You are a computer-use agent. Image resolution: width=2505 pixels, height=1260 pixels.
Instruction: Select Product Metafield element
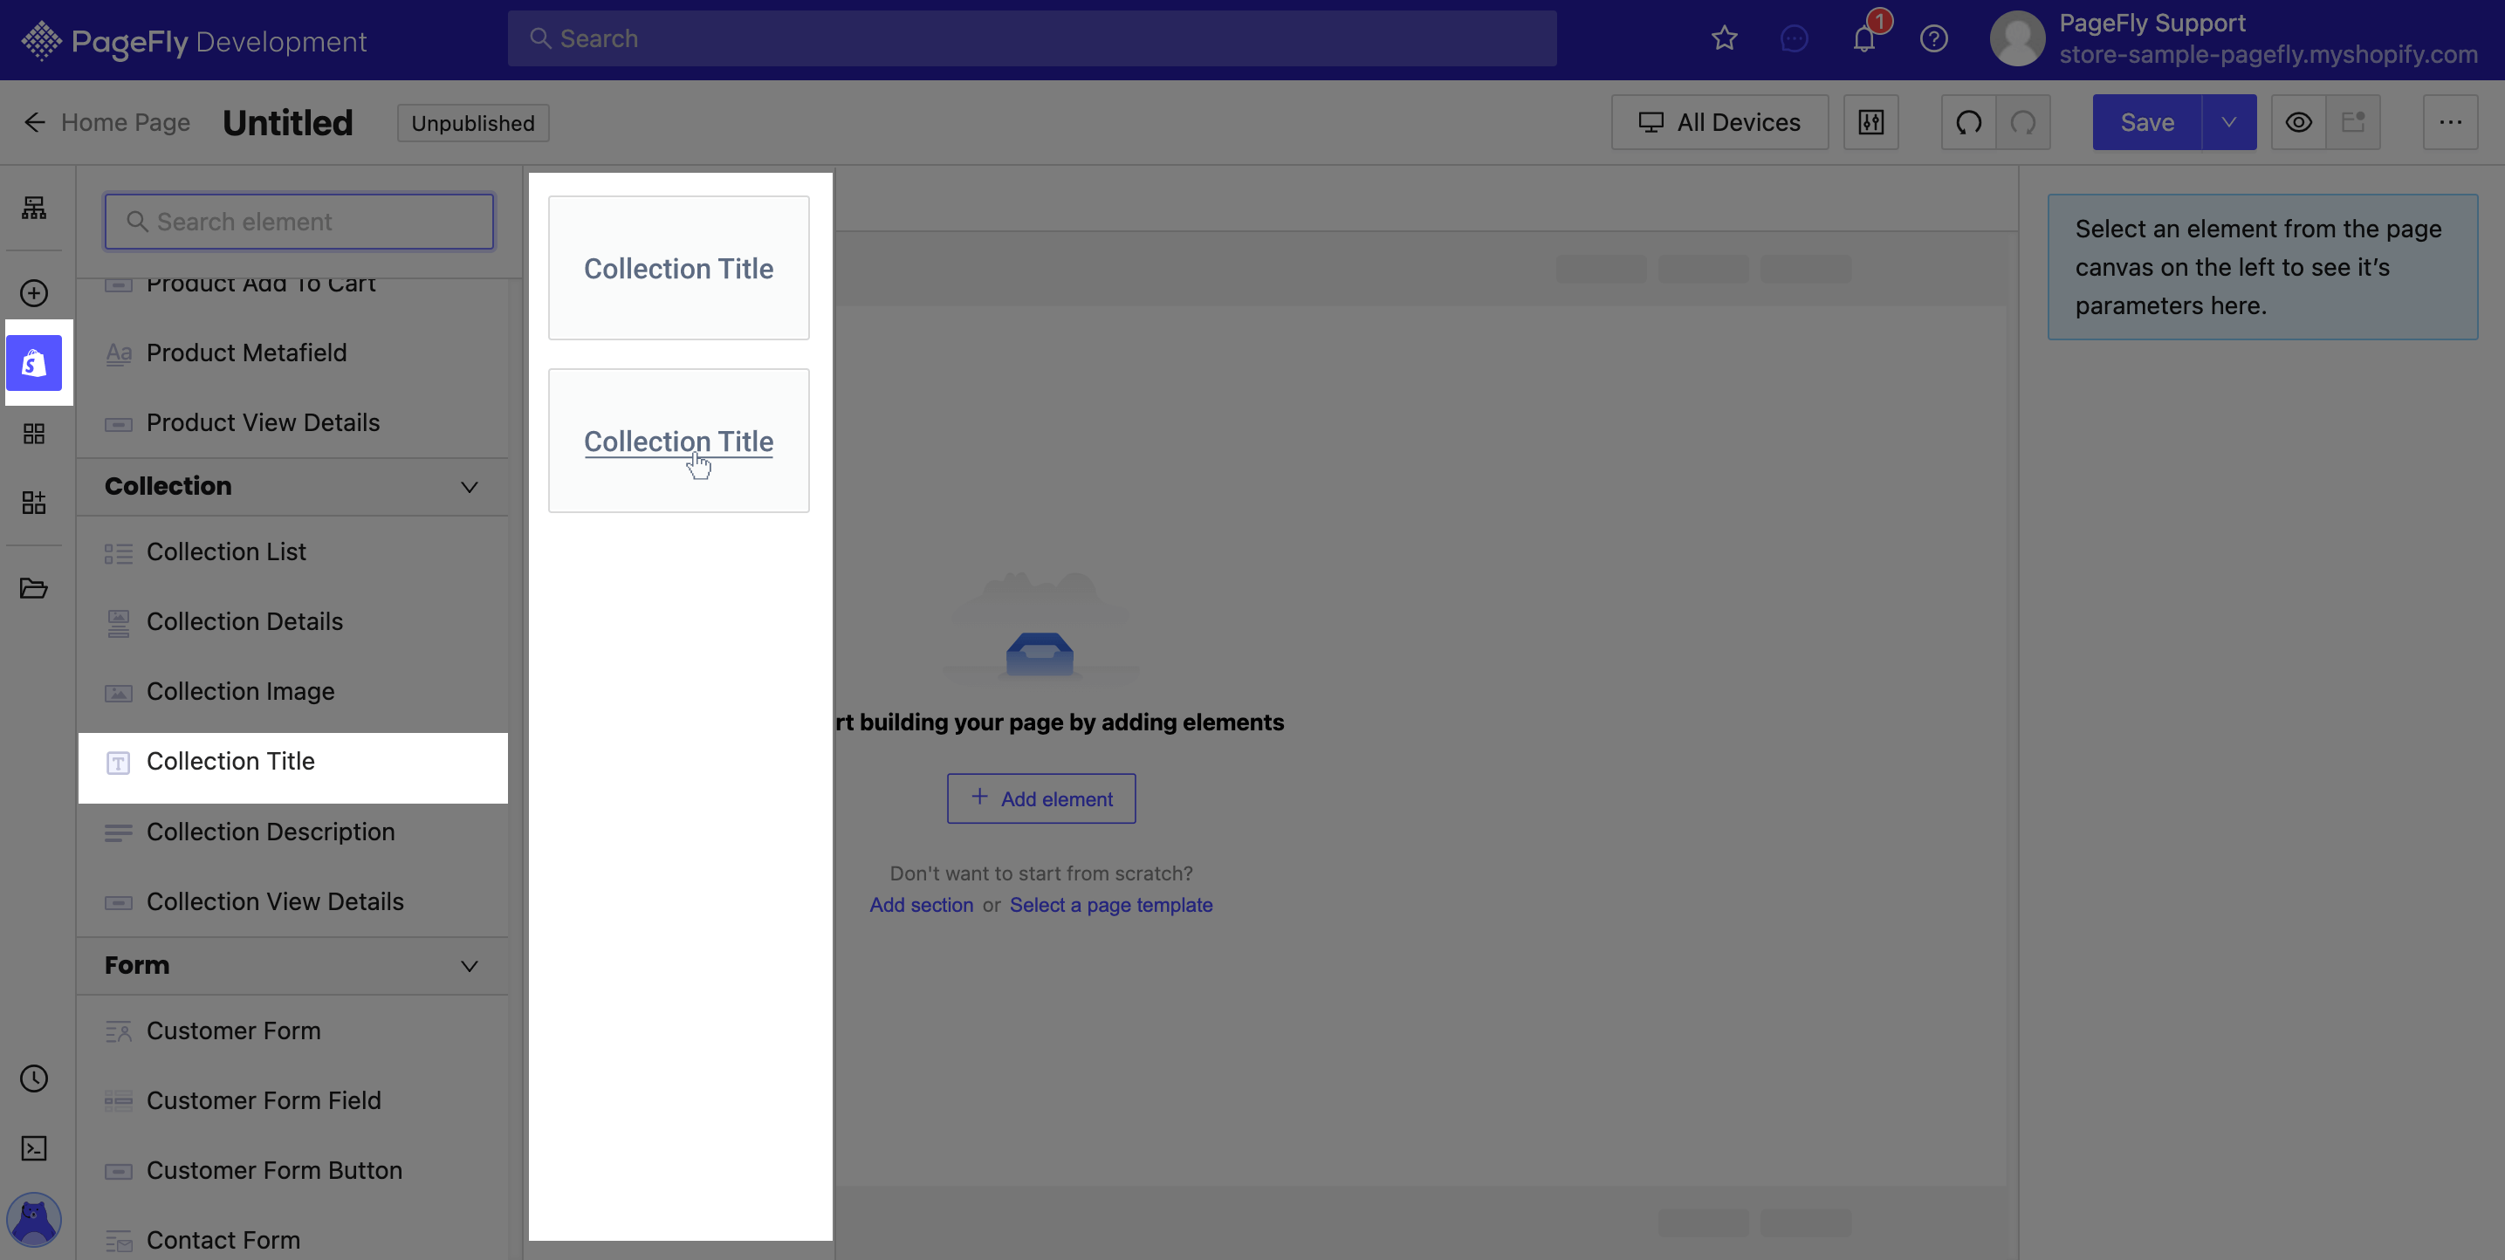[x=292, y=353]
